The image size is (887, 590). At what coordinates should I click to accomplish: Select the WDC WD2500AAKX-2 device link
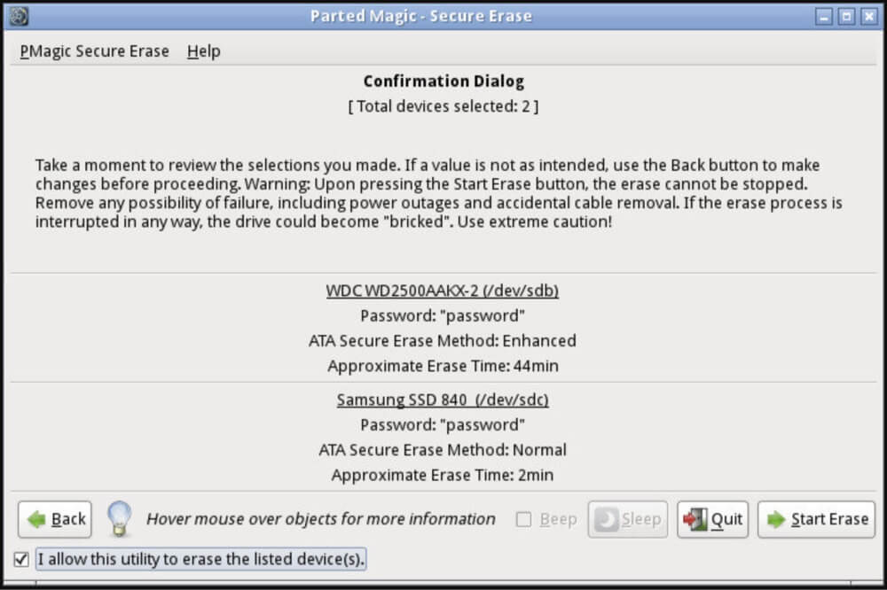coord(443,291)
